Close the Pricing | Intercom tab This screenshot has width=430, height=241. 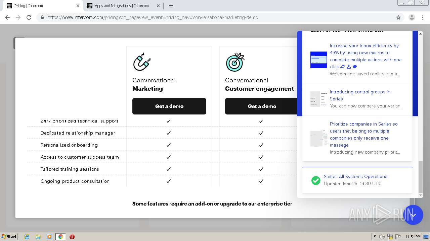[78, 6]
